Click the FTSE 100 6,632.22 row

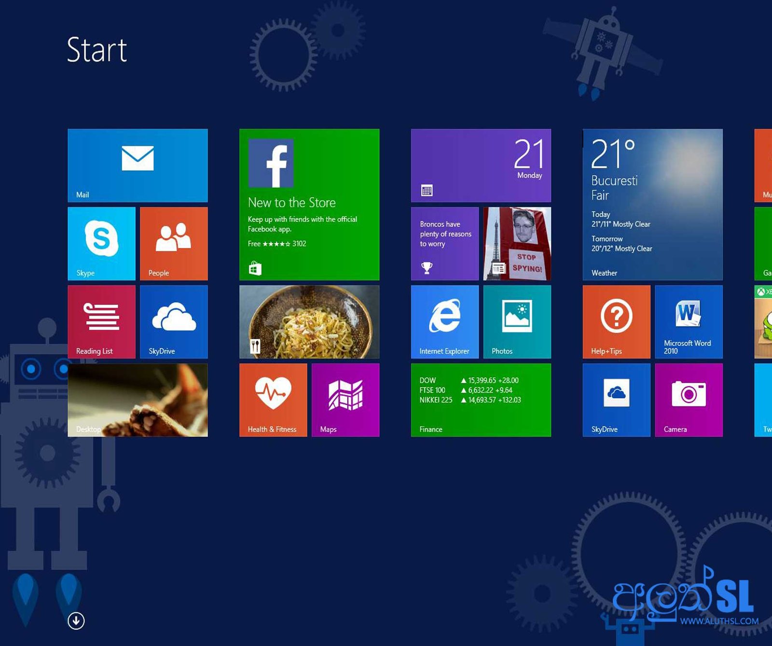point(466,390)
